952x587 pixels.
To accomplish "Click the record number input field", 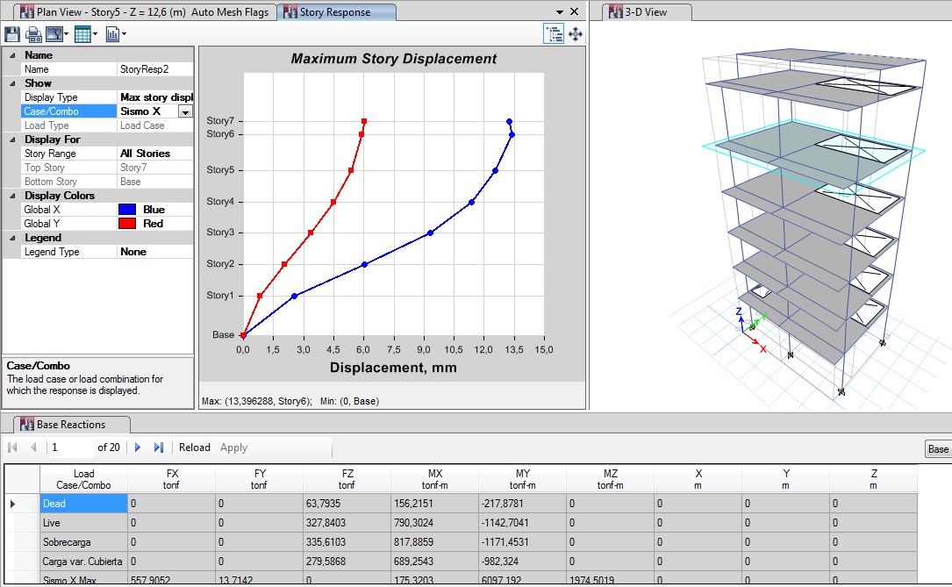I will coord(70,447).
